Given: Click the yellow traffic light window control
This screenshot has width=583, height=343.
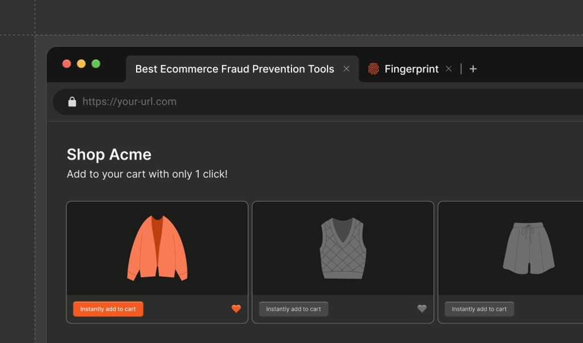Looking at the screenshot, I should point(81,64).
